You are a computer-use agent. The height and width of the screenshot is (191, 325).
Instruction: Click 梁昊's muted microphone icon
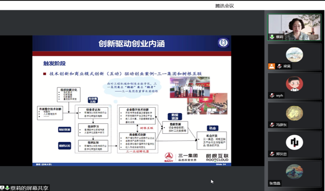coord(279,66)
